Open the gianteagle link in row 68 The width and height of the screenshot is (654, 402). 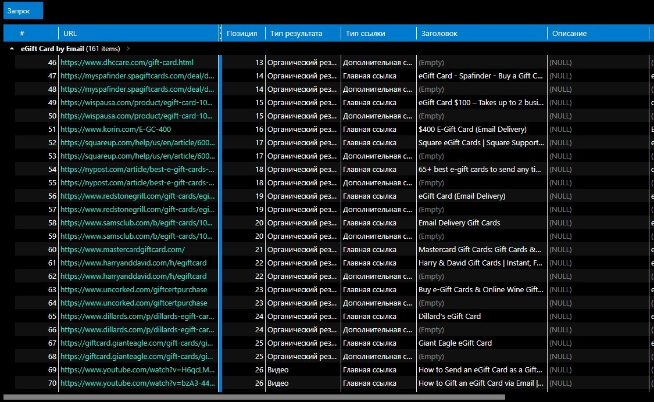(x=137, y=356)
